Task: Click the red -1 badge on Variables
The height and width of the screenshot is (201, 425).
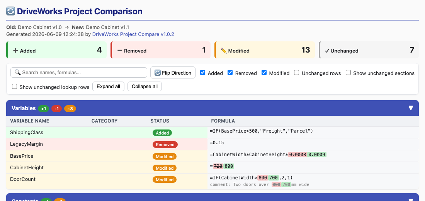Action: tap(56, 109)
